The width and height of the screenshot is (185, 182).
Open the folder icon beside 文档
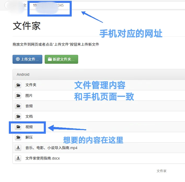(x=18, y=116)
